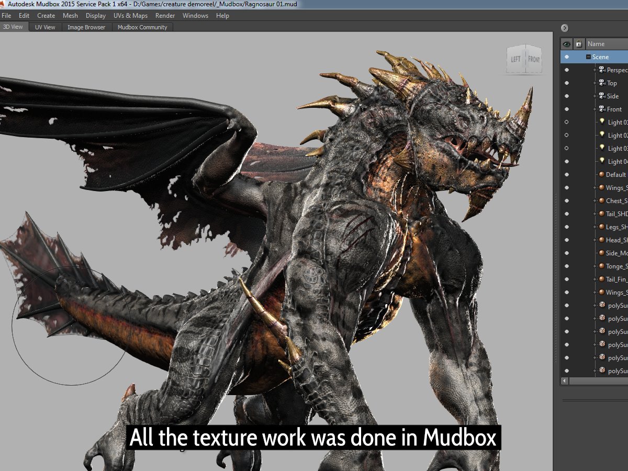The width and height of the screenshot is (628, 471).
Task: Toggle visibility dot for Tail_Fin_
Action: pyautogui.click(x=566, y=279)
